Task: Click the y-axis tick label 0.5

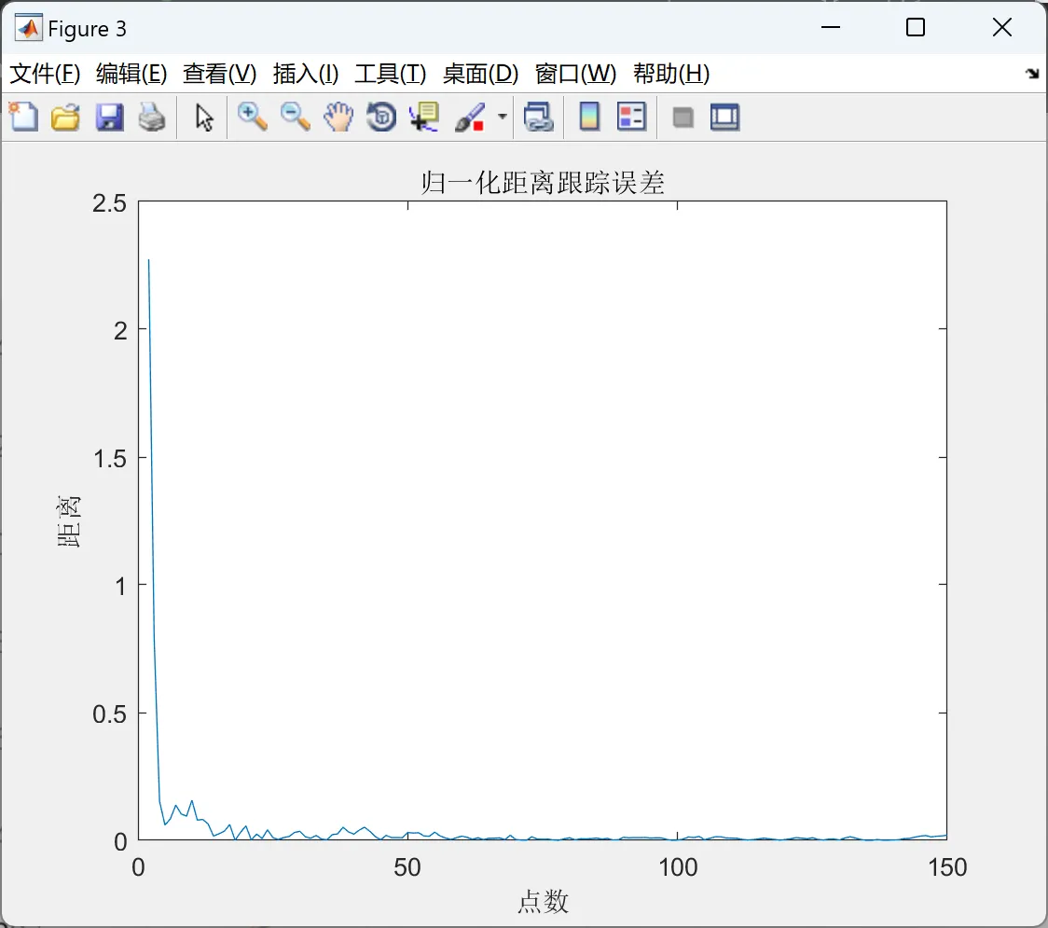Action: pos(110,714)
